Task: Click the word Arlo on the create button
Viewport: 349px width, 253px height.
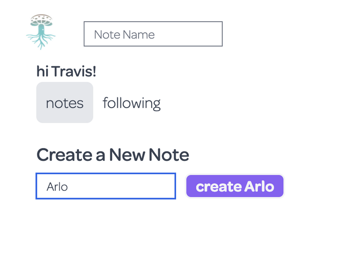Action: point(259,186)
